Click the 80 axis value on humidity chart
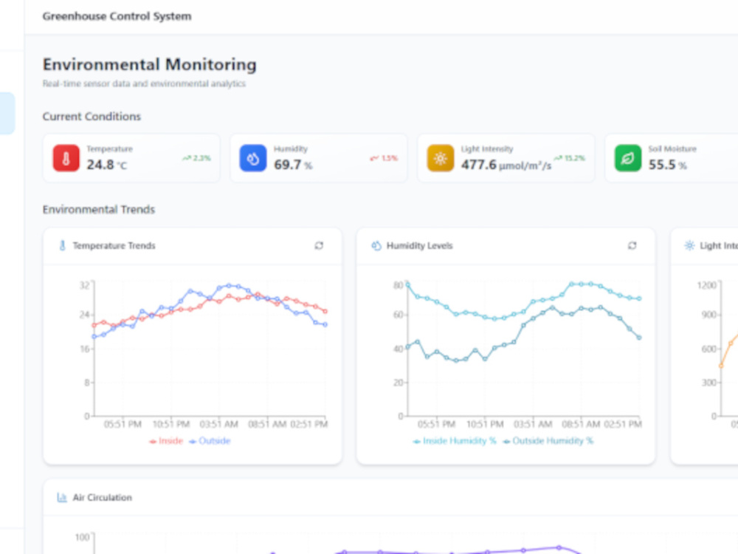 click(399, 285)
